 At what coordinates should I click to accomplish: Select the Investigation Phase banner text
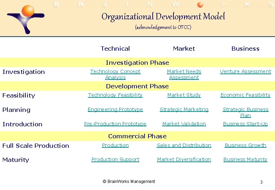tap(137, 63)
